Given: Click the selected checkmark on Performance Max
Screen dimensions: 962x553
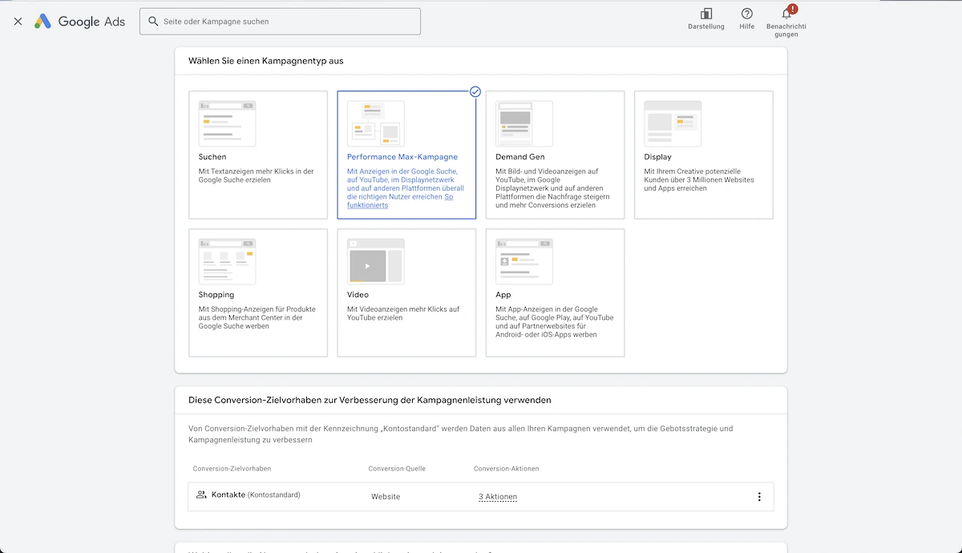Looking at the screenshot, I should coord(475,91).
